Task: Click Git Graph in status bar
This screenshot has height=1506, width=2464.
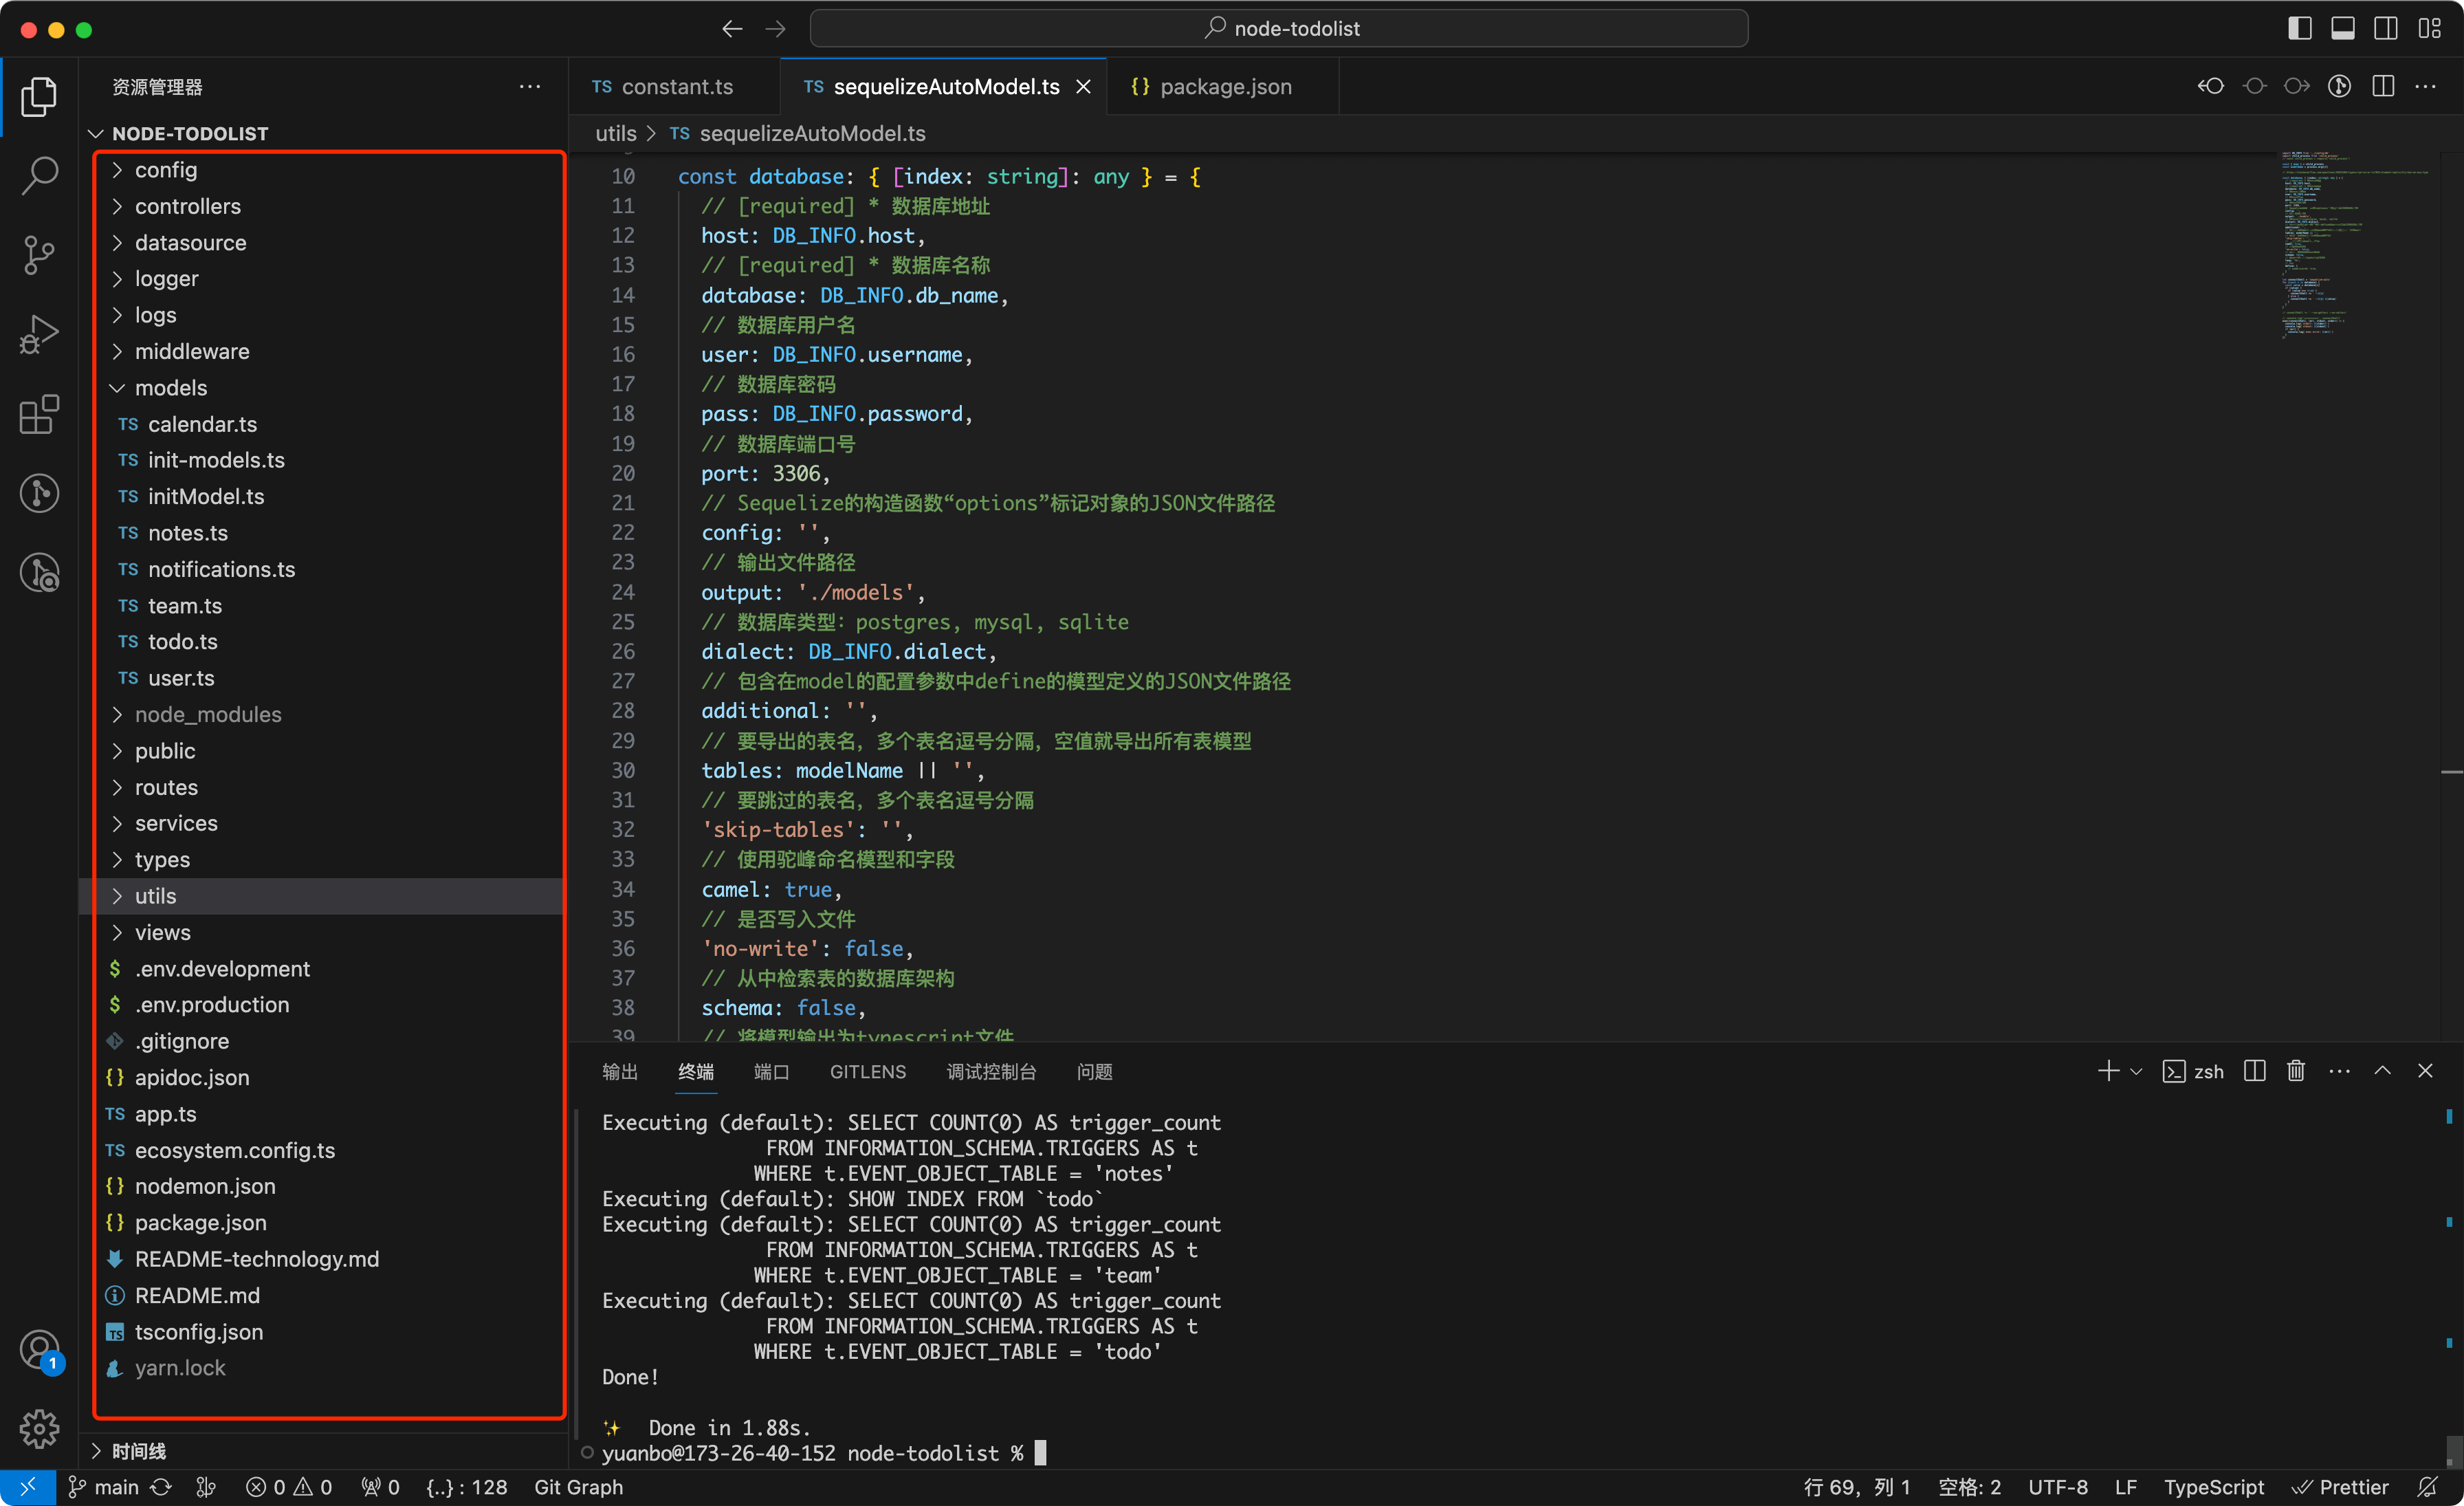Action: 578,1487
